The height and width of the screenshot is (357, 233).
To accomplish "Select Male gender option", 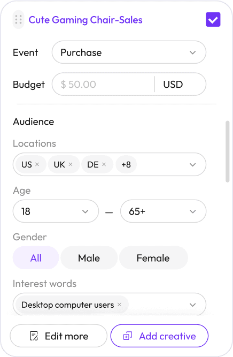I will click(89, 258).
